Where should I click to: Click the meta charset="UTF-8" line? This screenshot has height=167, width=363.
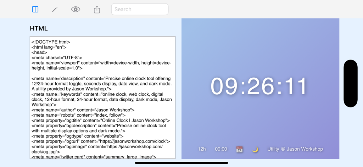[57, 58]
